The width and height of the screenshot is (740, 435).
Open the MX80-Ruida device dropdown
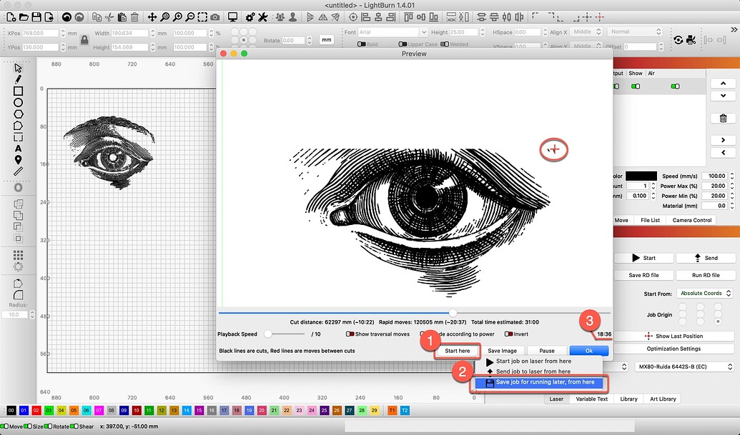tap(684, 367)
